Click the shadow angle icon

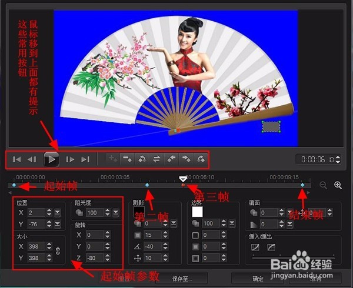click(x=137, y=247)
